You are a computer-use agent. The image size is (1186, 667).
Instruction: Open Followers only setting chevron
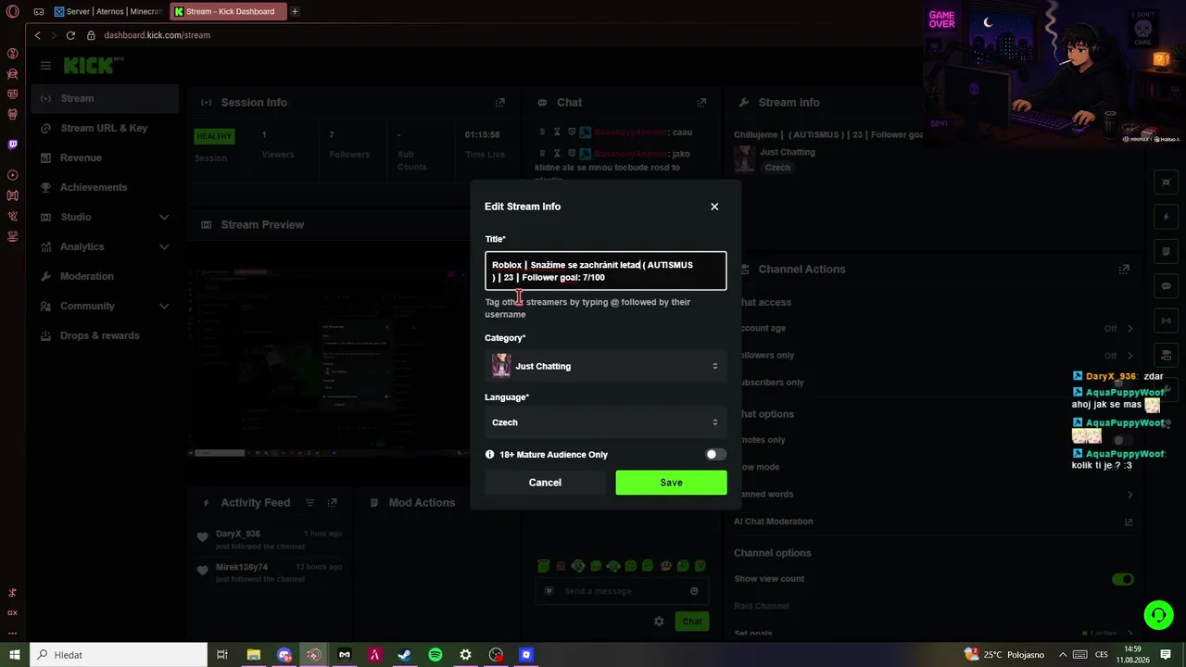(x=1129, y=356)
